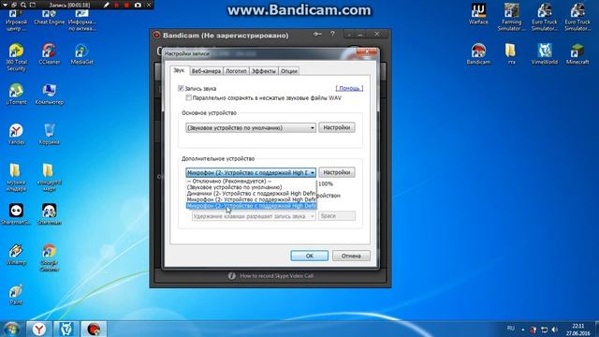Launch 360 Total Security from desktop
The width and height of the screenshot is (599, 337).
pyautogui.click(x=16, y=57)
